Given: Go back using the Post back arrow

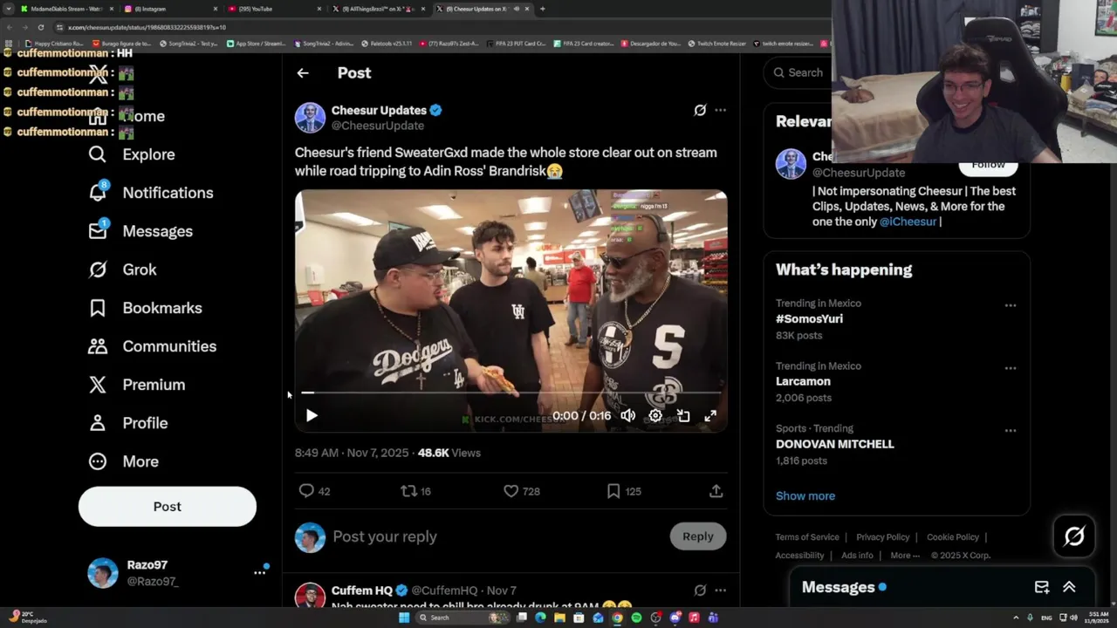Looking at the screenshot, I should [x=303, y=73].
